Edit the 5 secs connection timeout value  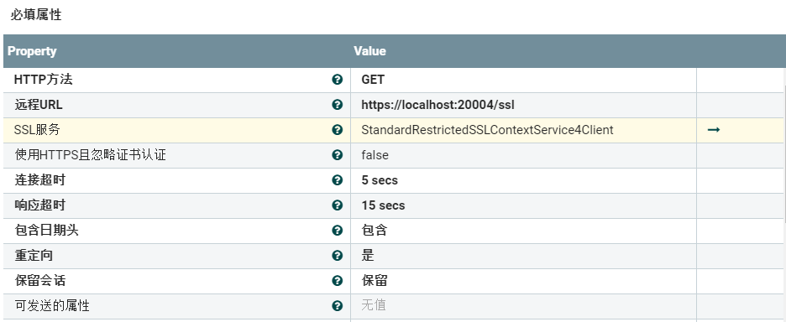(x=523, y=180)
